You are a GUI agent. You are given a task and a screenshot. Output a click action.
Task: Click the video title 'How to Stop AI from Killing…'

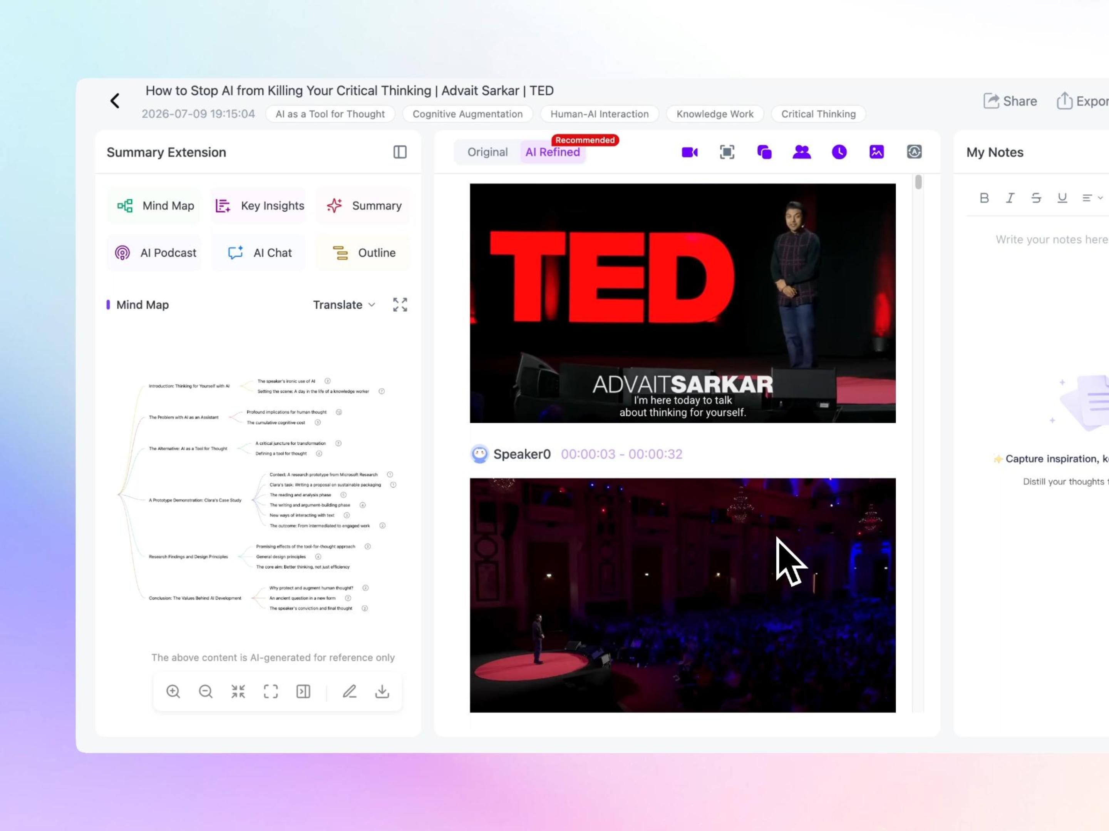tap(349, 91)
